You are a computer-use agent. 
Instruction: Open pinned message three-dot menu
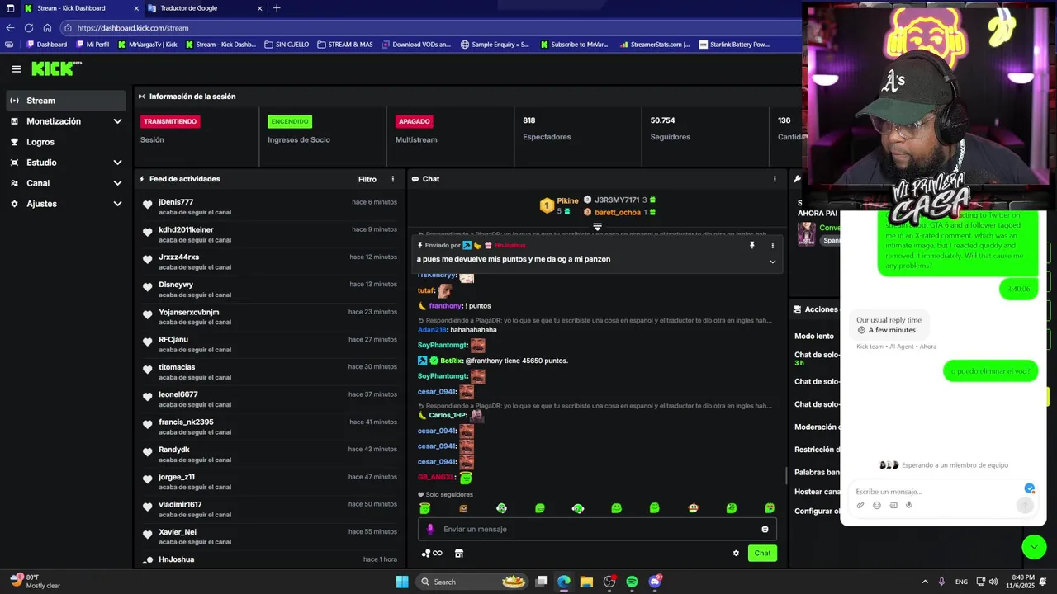point(773,245)
